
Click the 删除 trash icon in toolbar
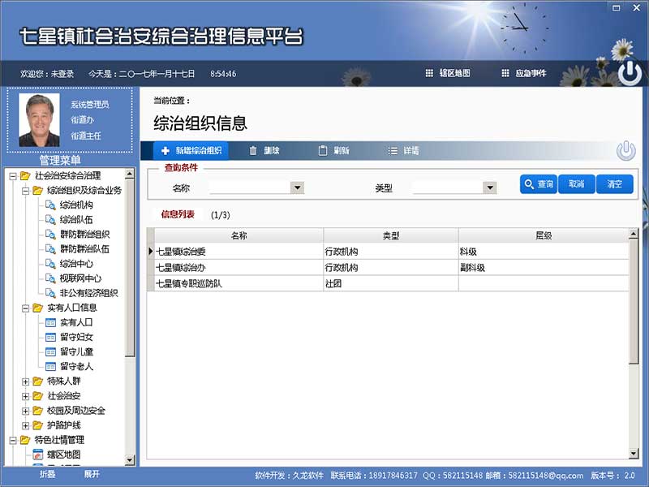(251, 150)
